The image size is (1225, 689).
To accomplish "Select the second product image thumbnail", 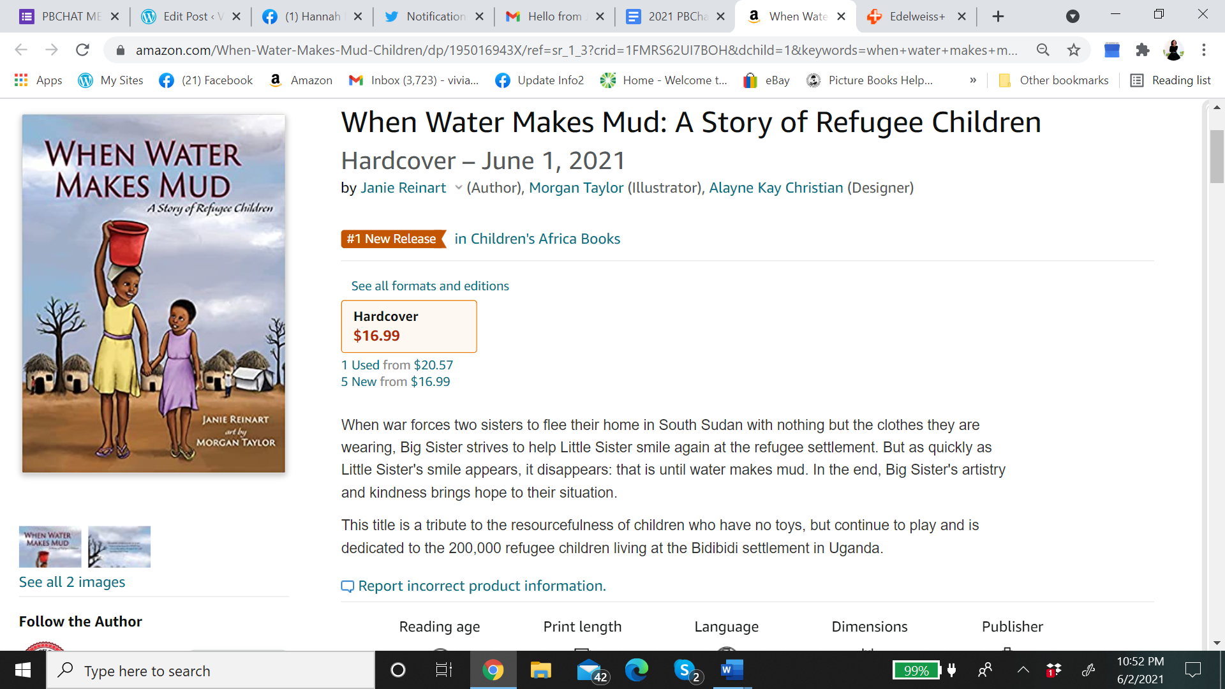I will point(119,547).
